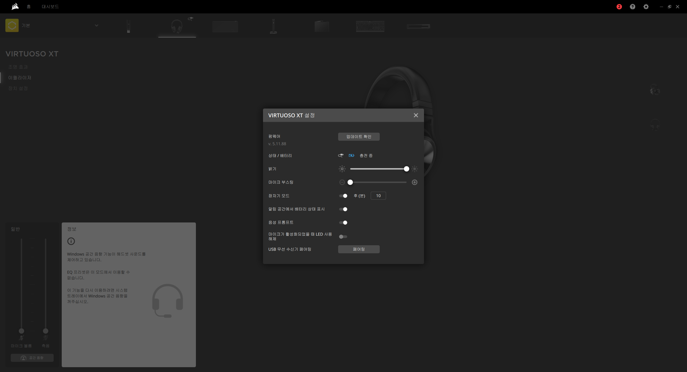Close the VIRTUOSO XT 설정 dialog
The image size is (687, 372).
[x=416, y=115]
